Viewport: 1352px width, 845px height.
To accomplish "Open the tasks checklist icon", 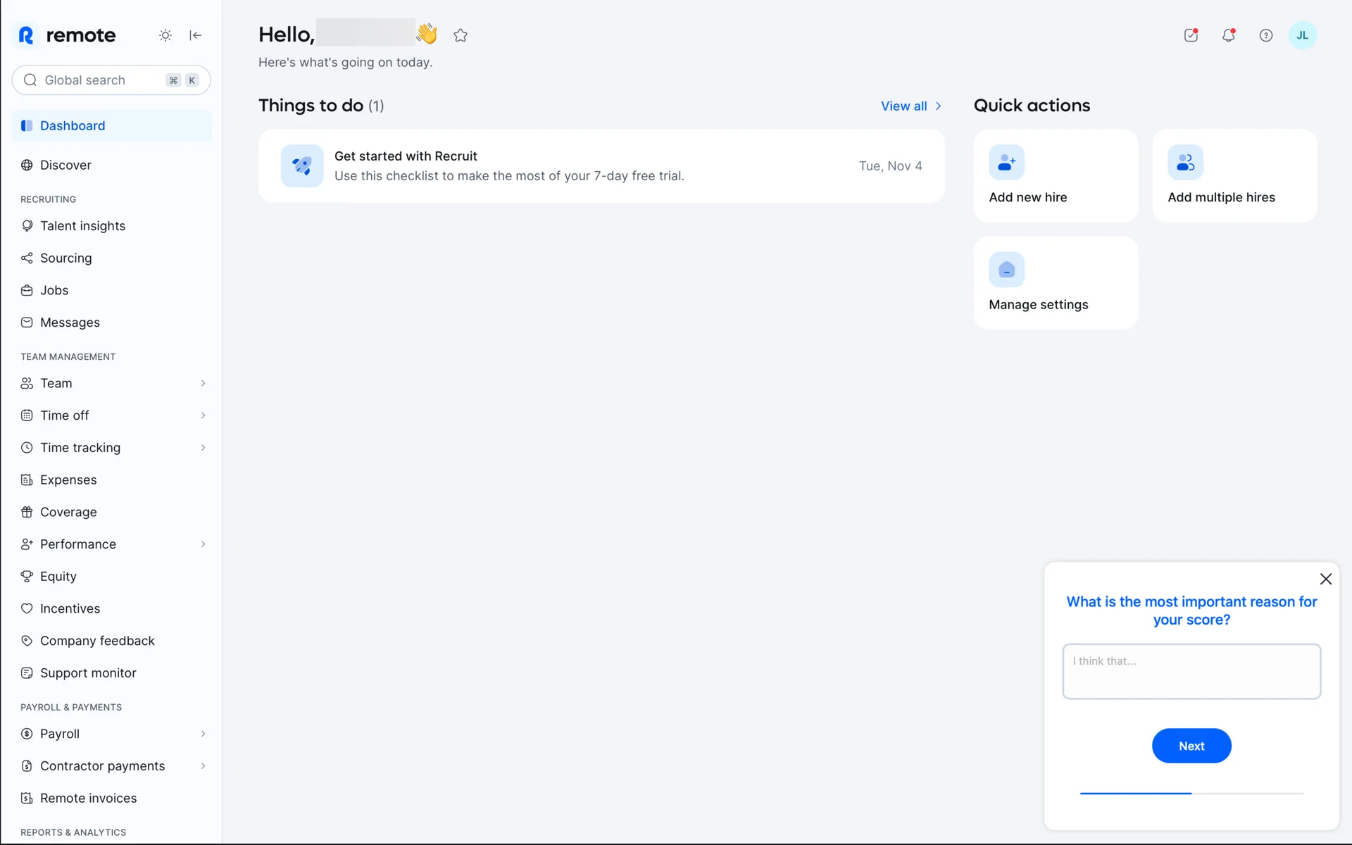I will click(x=1191, y=35).
